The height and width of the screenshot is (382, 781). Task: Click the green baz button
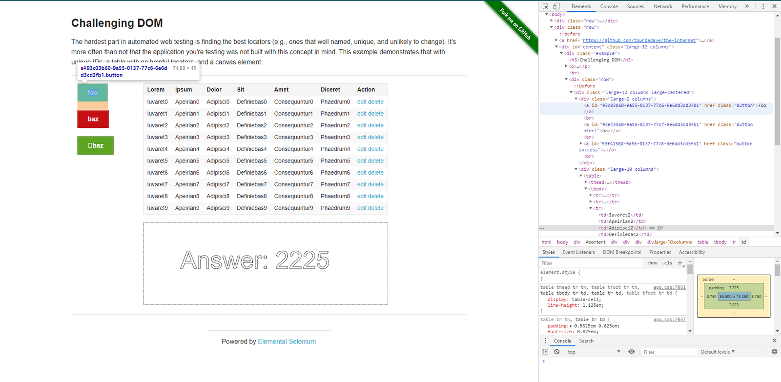95,145
